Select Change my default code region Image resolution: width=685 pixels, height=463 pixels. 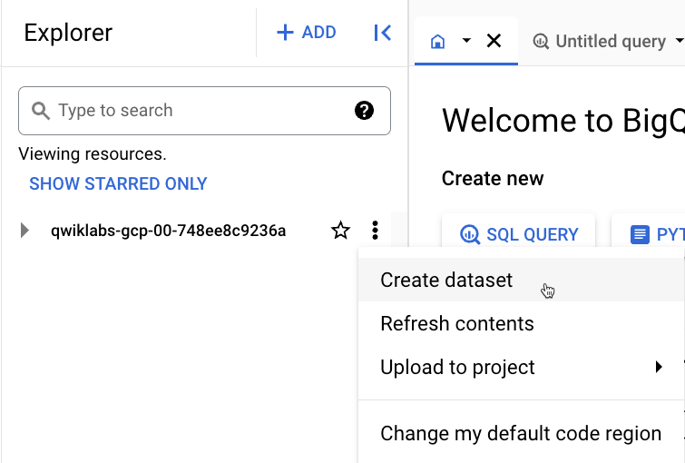pyautogui.click(x=520, y=433)
